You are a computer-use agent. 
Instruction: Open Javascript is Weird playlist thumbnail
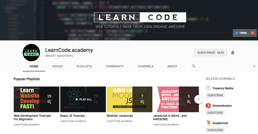[176, 99]
